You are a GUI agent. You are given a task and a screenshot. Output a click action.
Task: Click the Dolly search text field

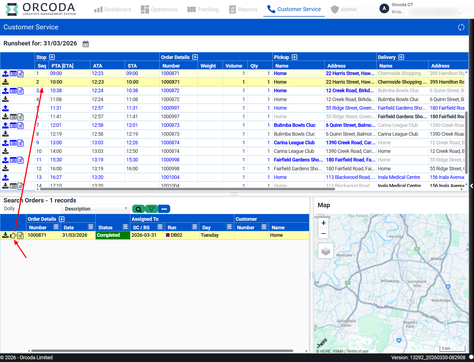click(32, 209)
